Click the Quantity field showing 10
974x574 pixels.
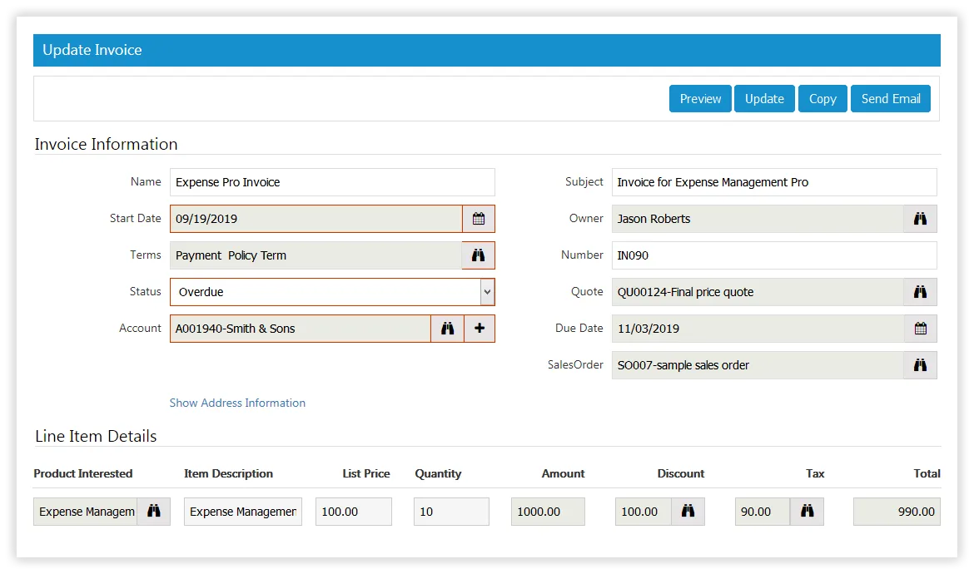(x=451, y=512)
